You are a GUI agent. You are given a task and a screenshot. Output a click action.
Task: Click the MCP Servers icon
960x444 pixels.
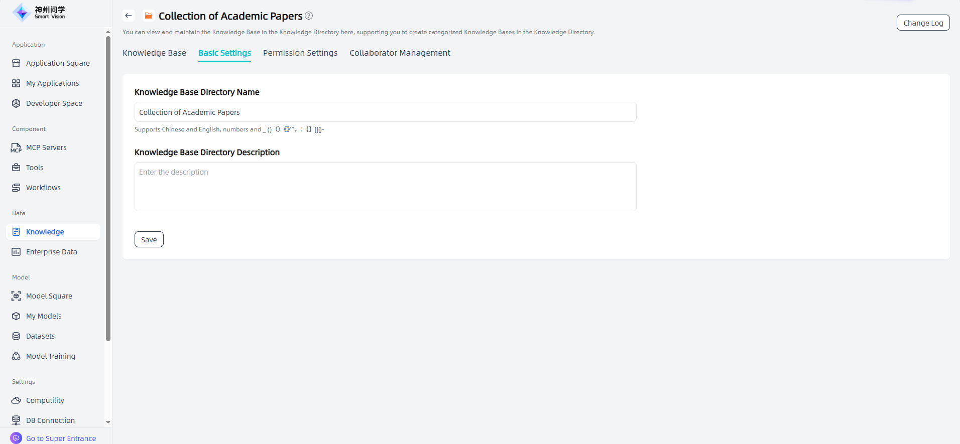point(16,147)
